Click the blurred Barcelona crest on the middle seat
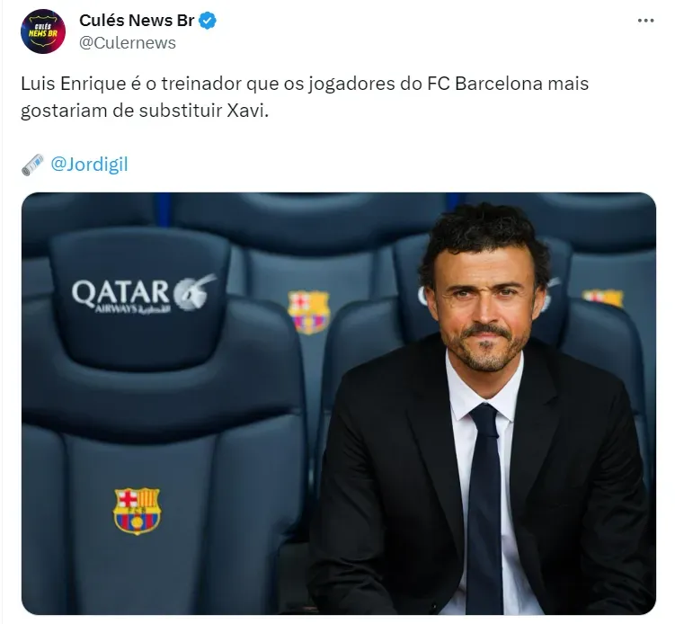The height and width of the screenshot is (624, 675). point(308,312)
